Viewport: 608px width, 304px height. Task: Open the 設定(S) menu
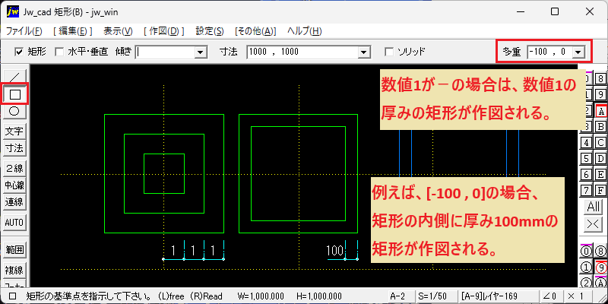tap(210, 31)
